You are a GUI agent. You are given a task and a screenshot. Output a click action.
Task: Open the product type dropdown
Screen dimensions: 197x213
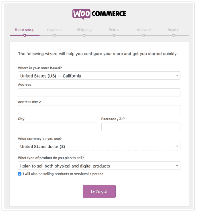coord(99,166)
